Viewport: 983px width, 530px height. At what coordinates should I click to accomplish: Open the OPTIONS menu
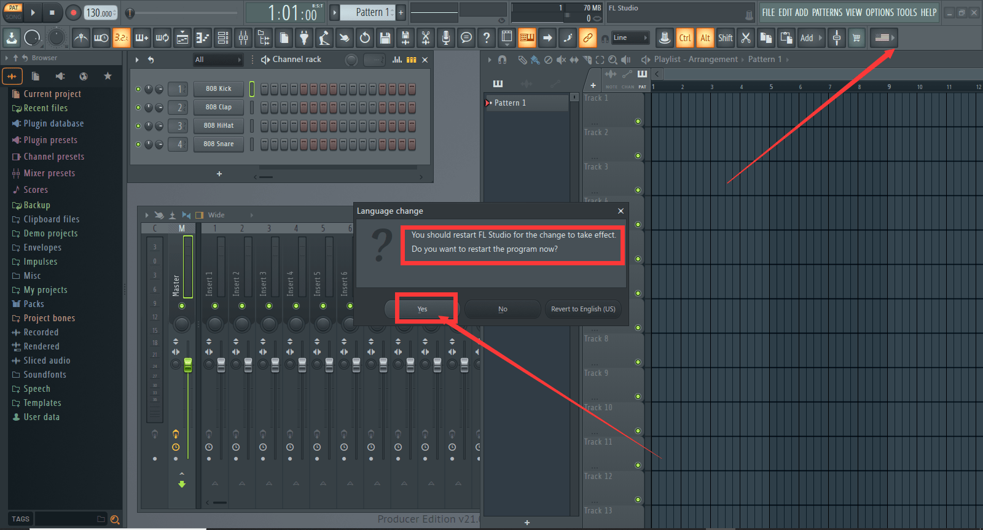(880, 12)
